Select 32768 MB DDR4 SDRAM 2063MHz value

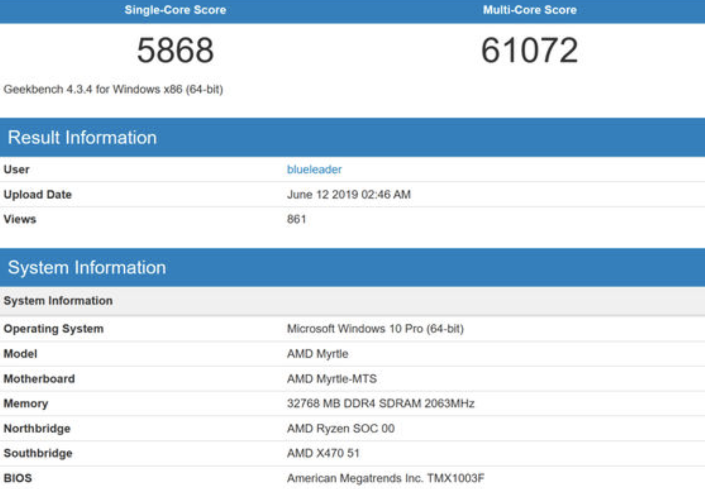pos(381,403)
